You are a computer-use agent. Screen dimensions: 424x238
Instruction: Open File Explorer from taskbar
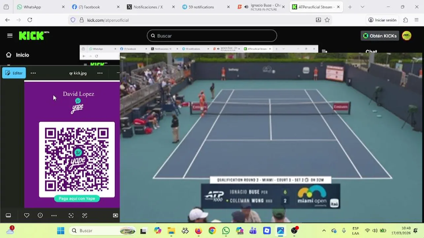coord(171,231)
